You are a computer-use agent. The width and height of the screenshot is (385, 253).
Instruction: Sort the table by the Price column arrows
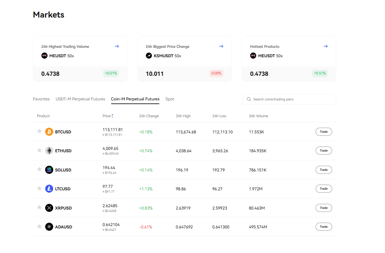tap(113, 116)
